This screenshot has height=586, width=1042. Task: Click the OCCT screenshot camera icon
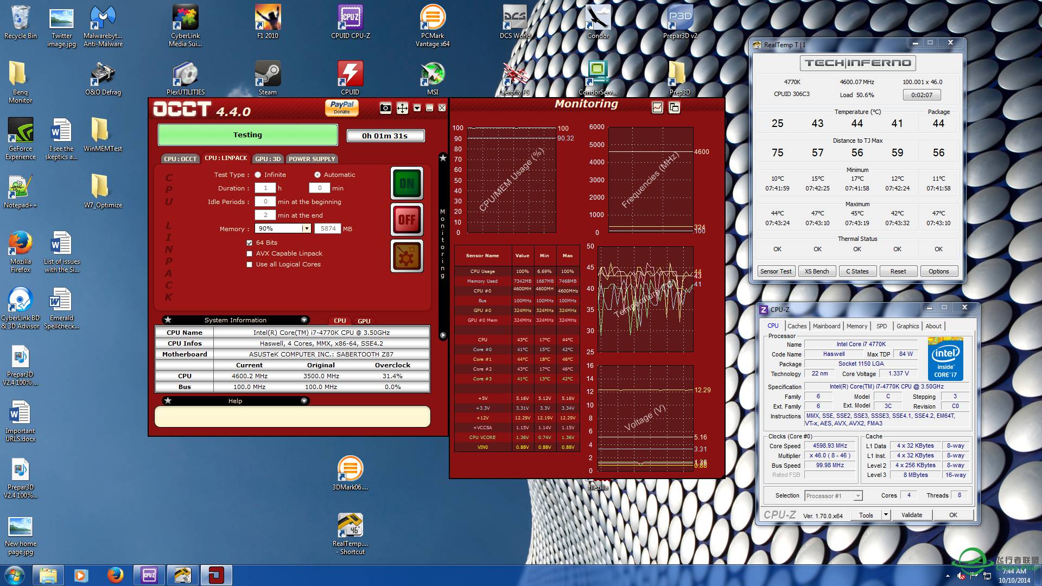pyautogui.click(x=385, y=108)
